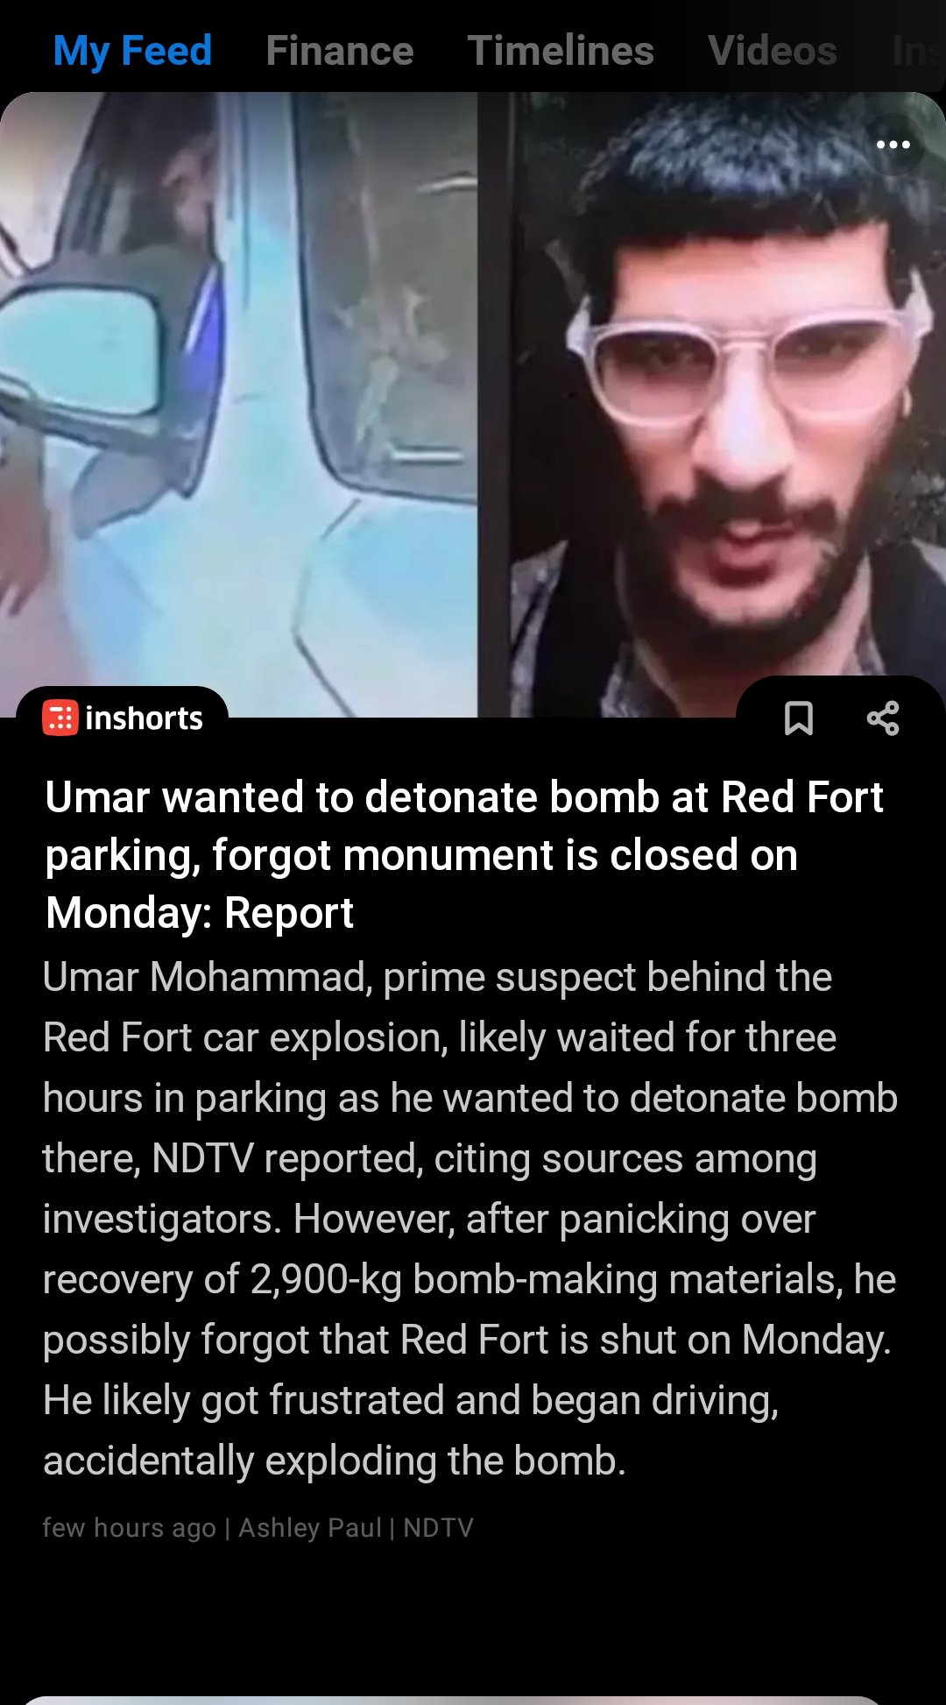Image resolution: width=946 pixels, height=1705 pixels.
Task: Tap the inshorts source badge
Action: tap(123, 718)
